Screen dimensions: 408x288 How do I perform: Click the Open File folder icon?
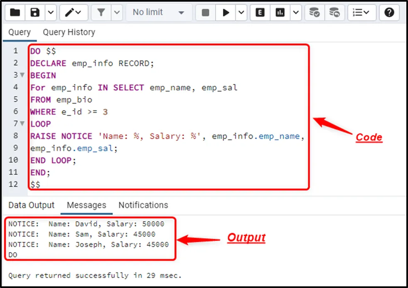15,12
